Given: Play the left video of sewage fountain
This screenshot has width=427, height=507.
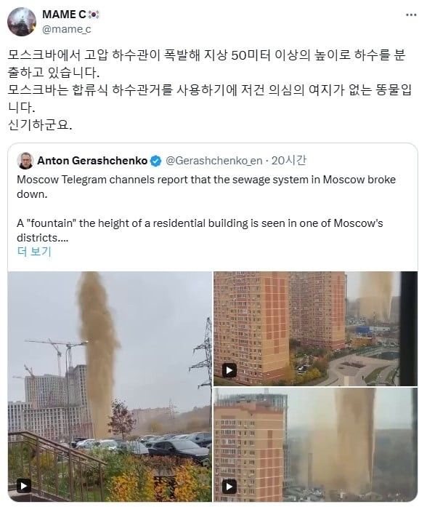Looking at the screenshot, I should tap(24, 486).
